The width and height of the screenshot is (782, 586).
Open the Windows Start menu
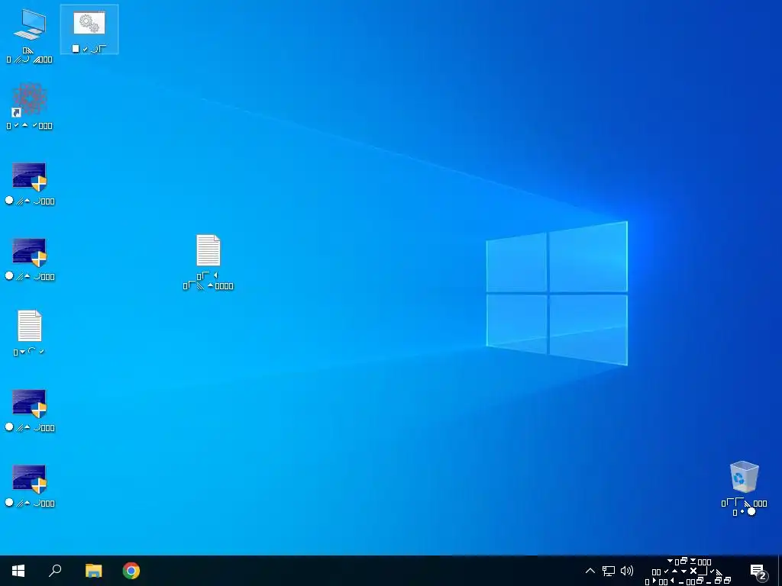18,571
